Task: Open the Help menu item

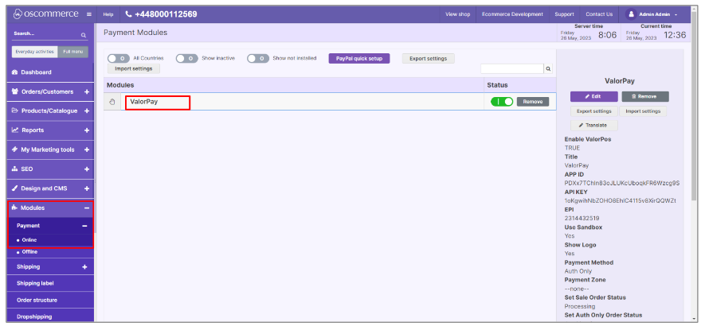Action: pyautogui.click(x=108, y=14)
